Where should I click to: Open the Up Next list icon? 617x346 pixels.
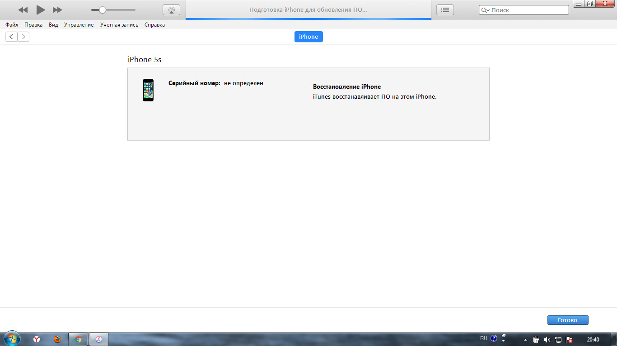click(x=445, y=10)
